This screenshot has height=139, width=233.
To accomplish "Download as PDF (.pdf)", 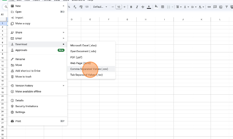I will (x=91, y=57).
